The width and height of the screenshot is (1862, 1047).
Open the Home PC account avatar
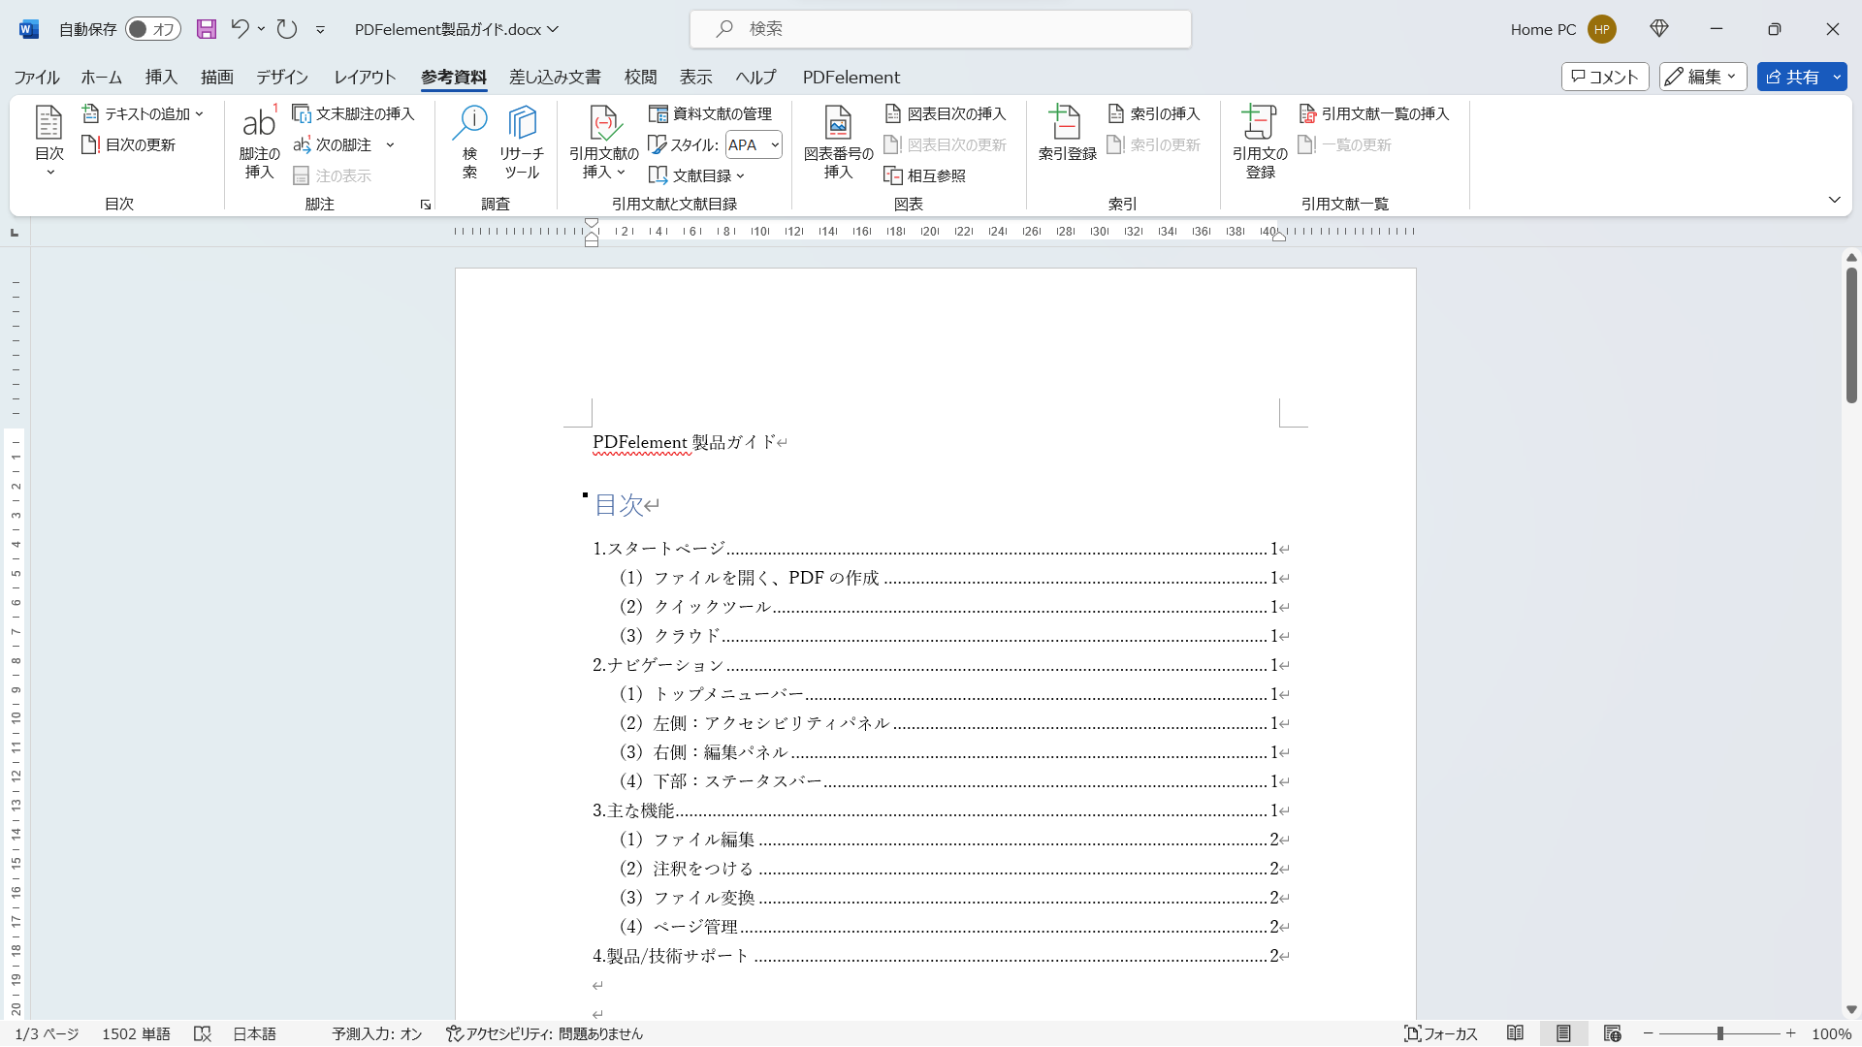click(1602, 29)
